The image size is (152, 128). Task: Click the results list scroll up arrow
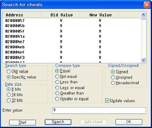[143, 15]
